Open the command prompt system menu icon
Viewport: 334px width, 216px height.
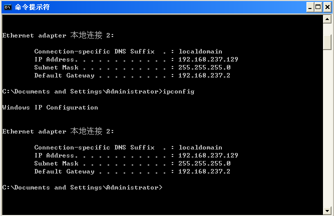(8, 7)
